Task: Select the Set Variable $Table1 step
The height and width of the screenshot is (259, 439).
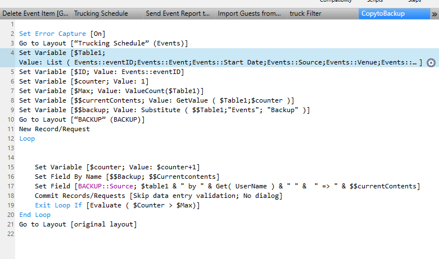Action: (x=62, y=53)
